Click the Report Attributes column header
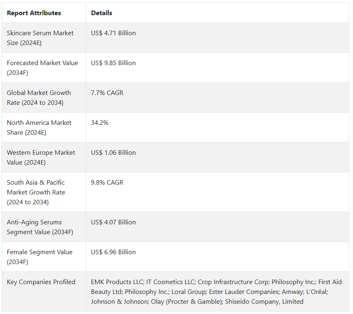Screen dimensions: 353x314 (34, 13)
